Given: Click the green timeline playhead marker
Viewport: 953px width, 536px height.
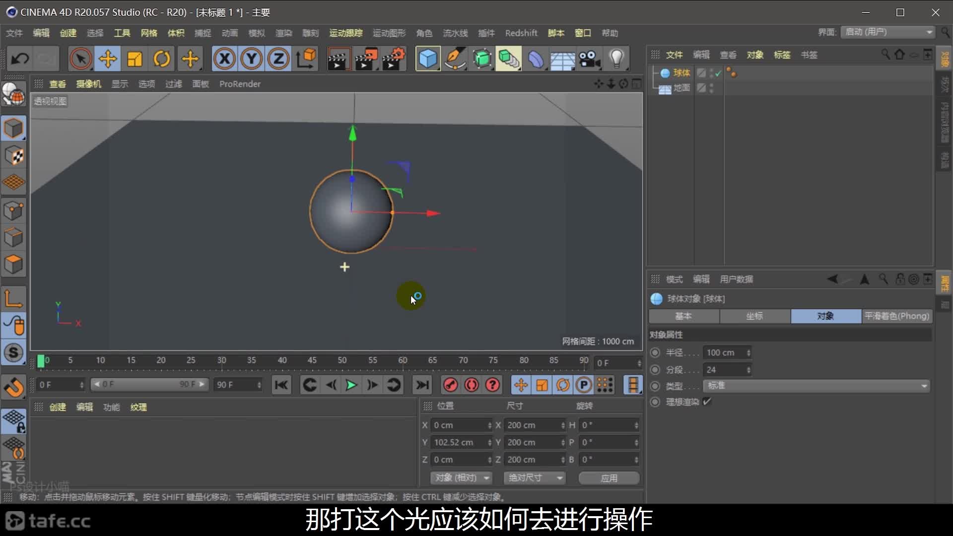Looking at the screenshot, I should tap(41, 361).
